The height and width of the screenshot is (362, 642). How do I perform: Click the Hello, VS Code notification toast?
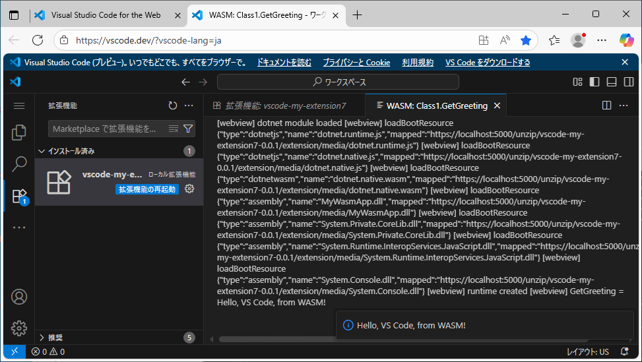[485, 325]
